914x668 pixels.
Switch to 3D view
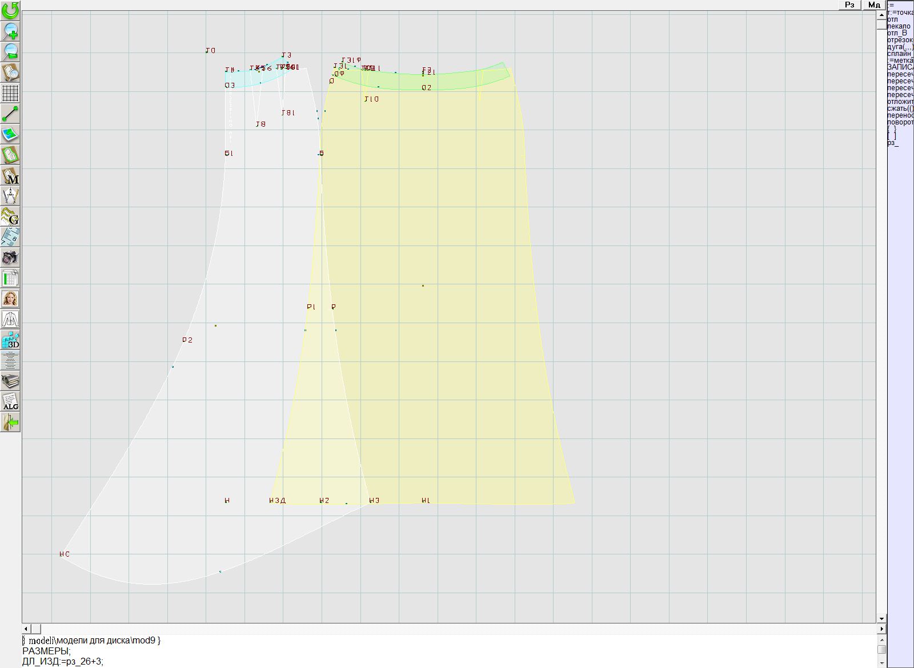10,340
